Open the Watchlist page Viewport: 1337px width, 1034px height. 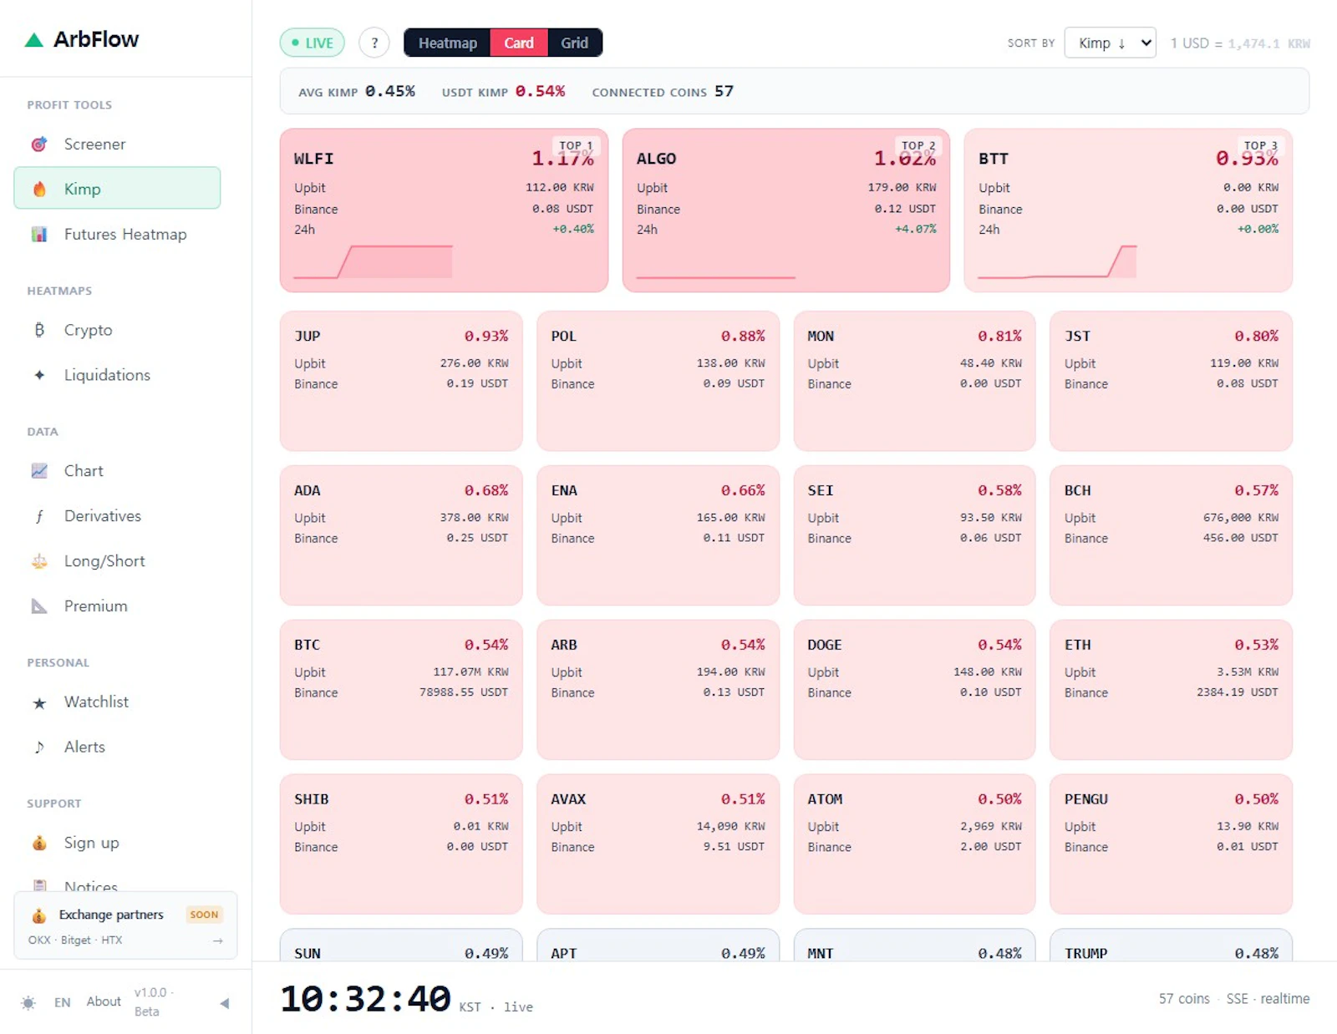[x=117, y=702]
